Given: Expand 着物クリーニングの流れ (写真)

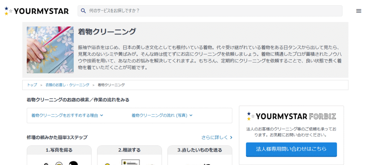Looking at the screenshot, I should click(162, 115).
